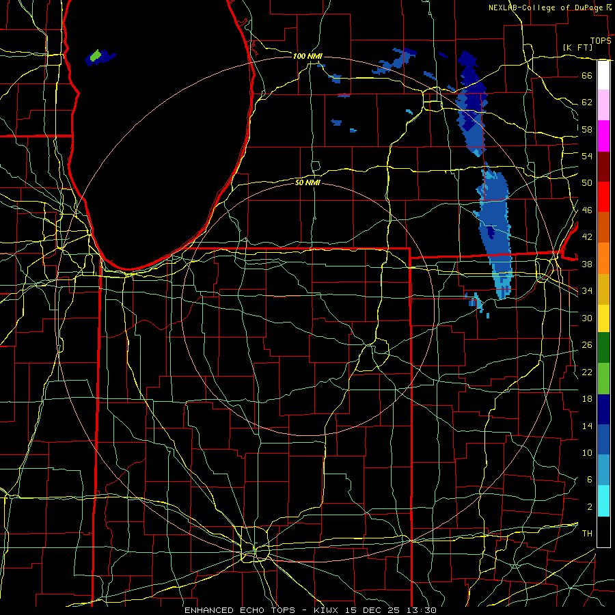This screenshot has width=615, height=615.
Task: Click the legend value "26"
Action: point(587,345)
